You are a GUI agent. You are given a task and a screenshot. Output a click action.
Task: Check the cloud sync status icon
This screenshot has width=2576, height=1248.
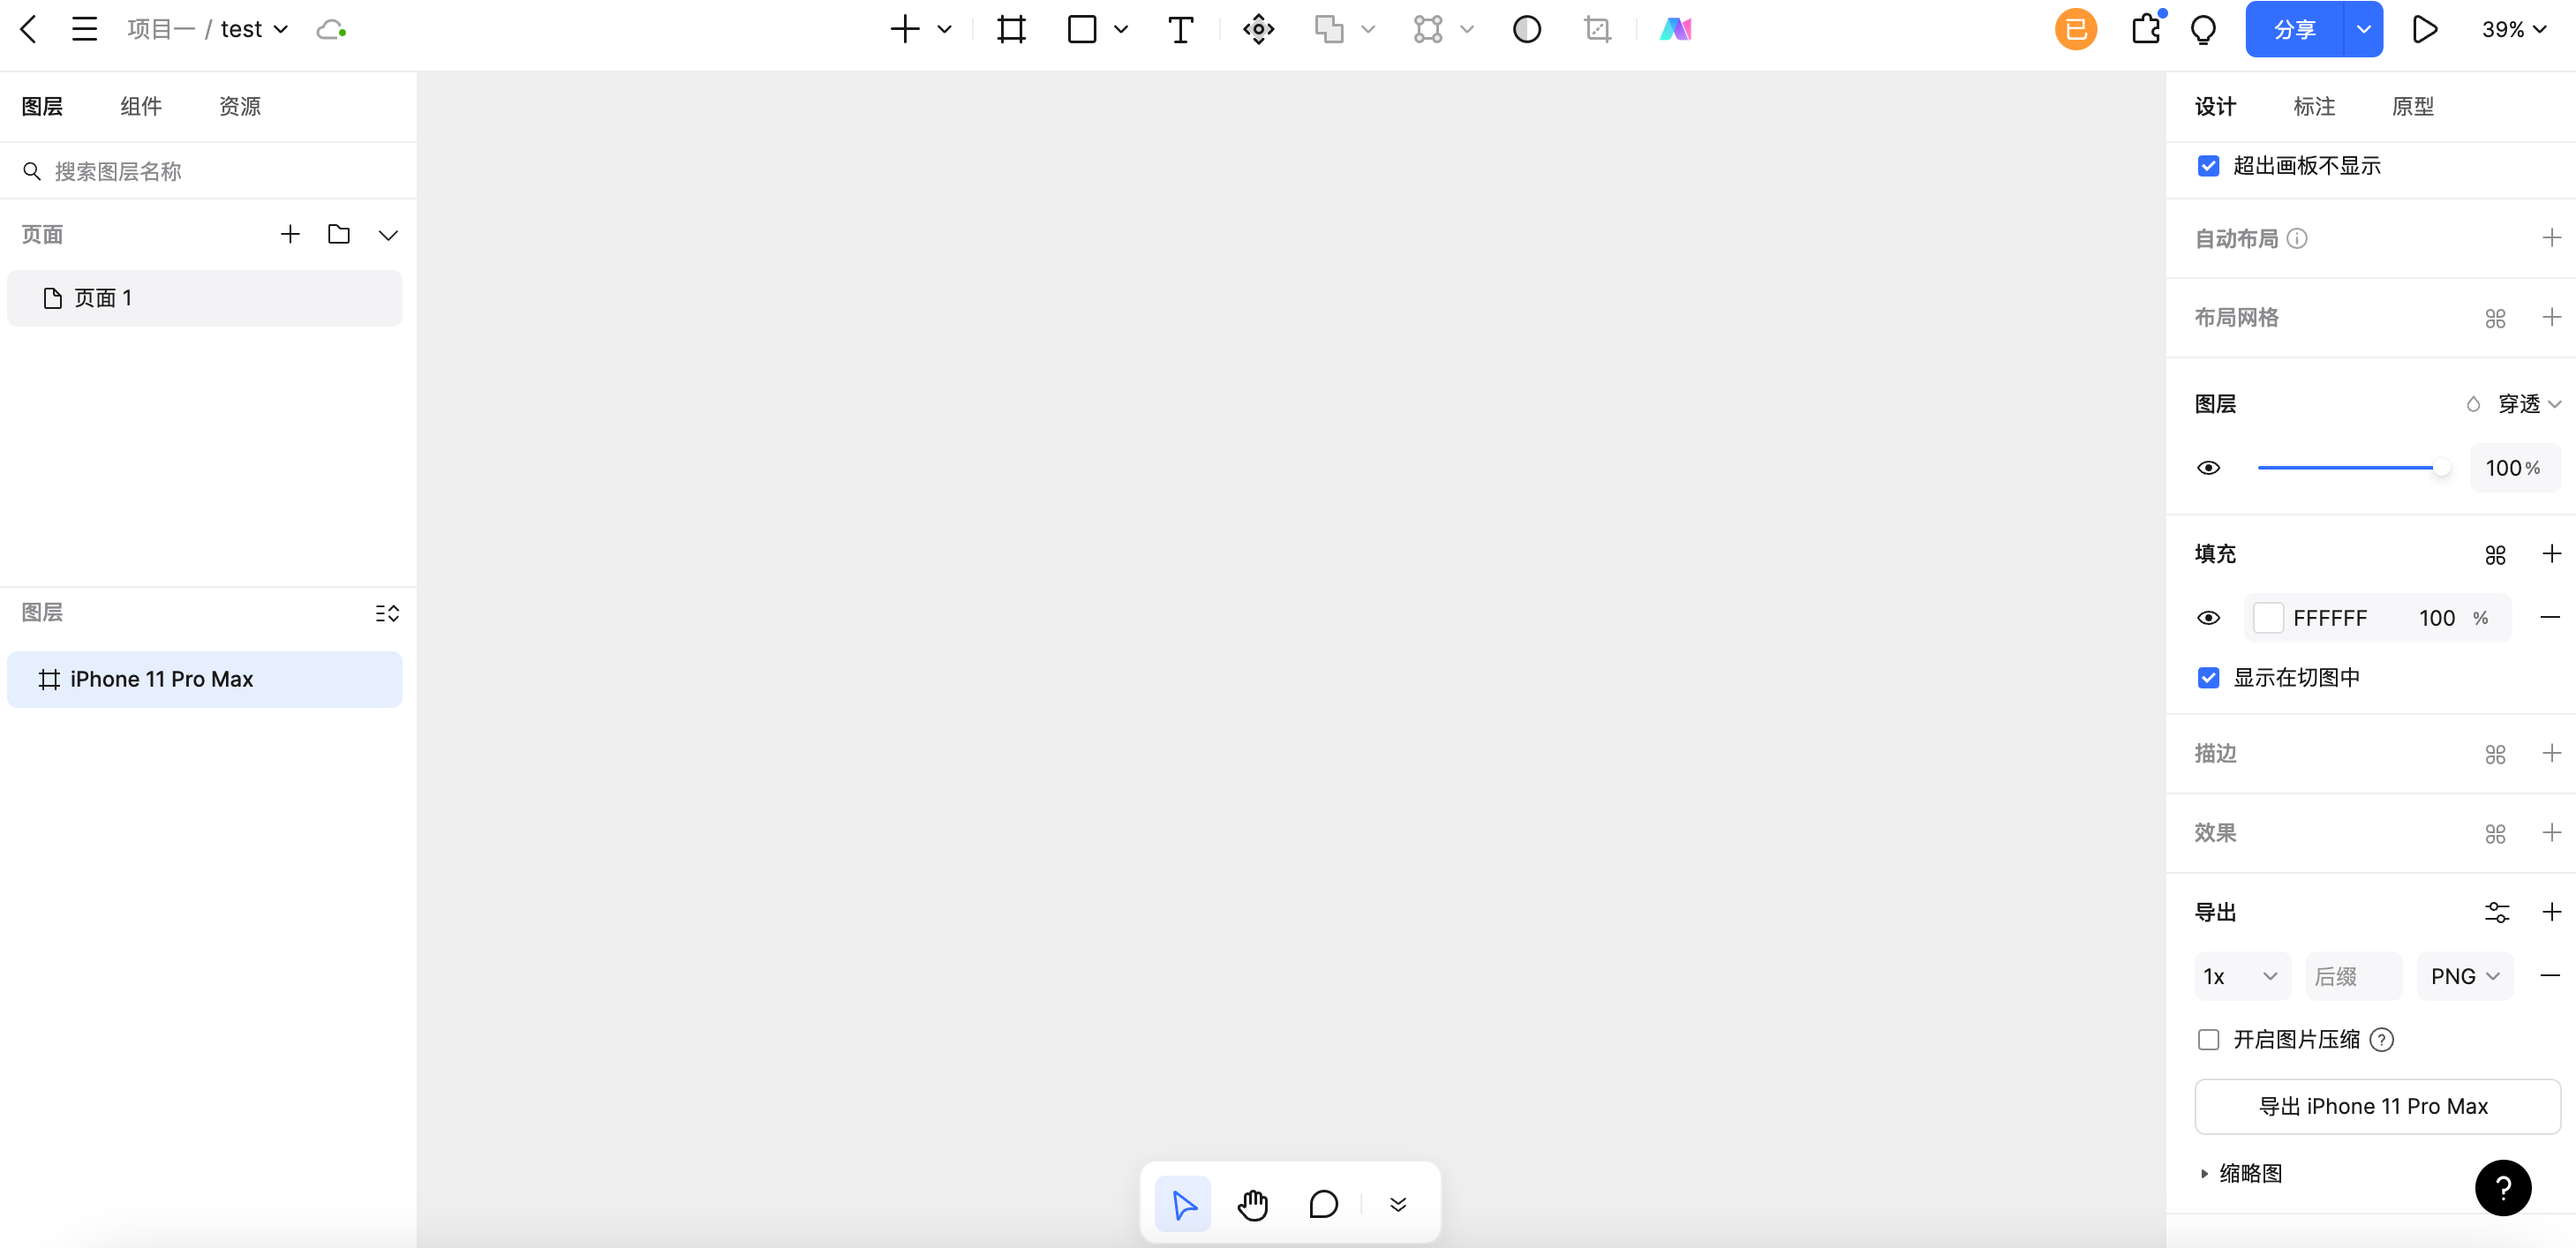[331, 30]
